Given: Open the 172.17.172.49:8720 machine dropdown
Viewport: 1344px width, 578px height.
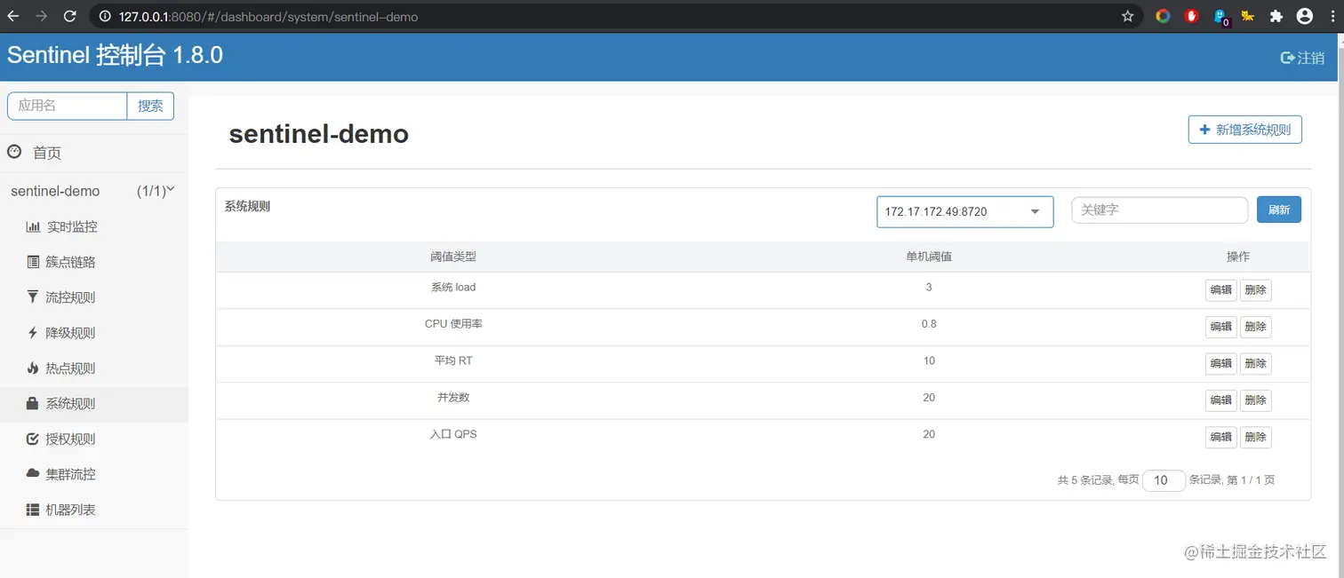Looking at the screenshot, I should point(964,211).
